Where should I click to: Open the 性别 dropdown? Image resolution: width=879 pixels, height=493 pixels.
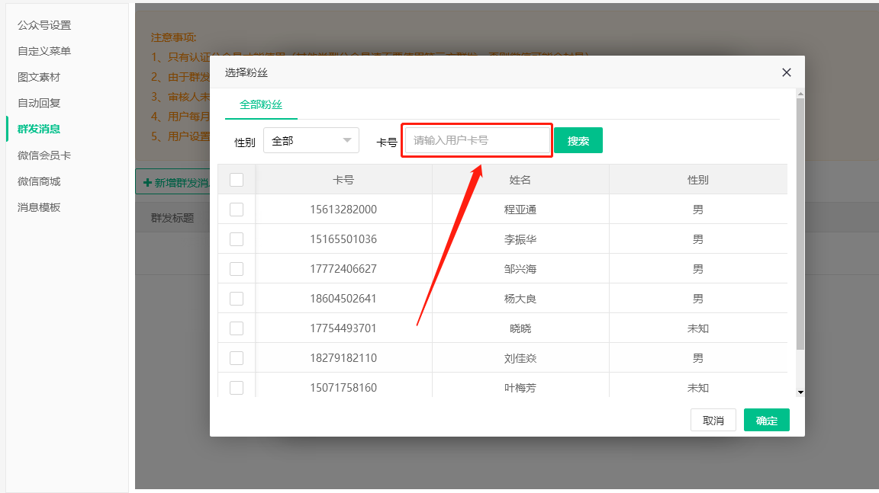(311, 141)
